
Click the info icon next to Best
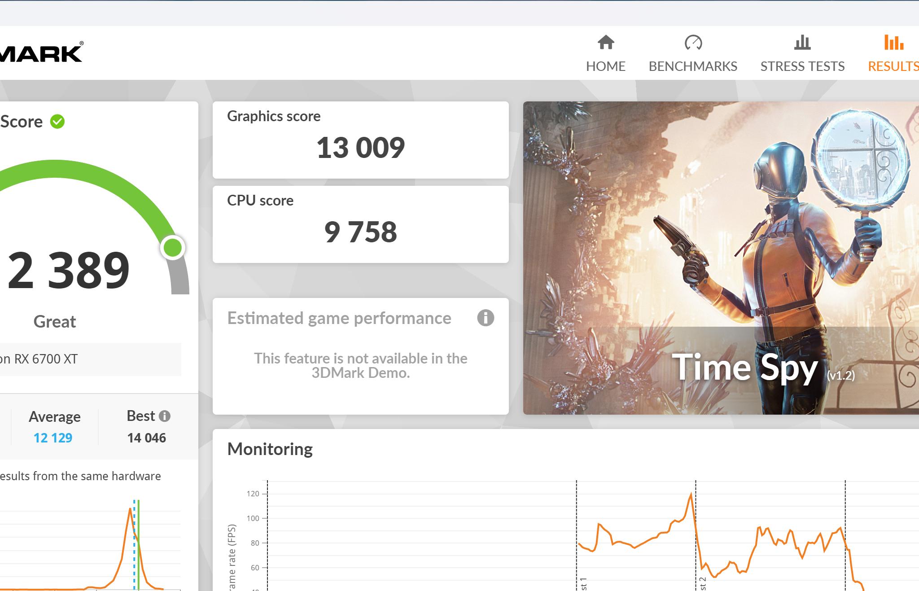pos(165,416)
